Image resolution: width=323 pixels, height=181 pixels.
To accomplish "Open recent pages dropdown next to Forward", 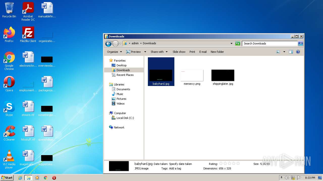I will (120, 43).
